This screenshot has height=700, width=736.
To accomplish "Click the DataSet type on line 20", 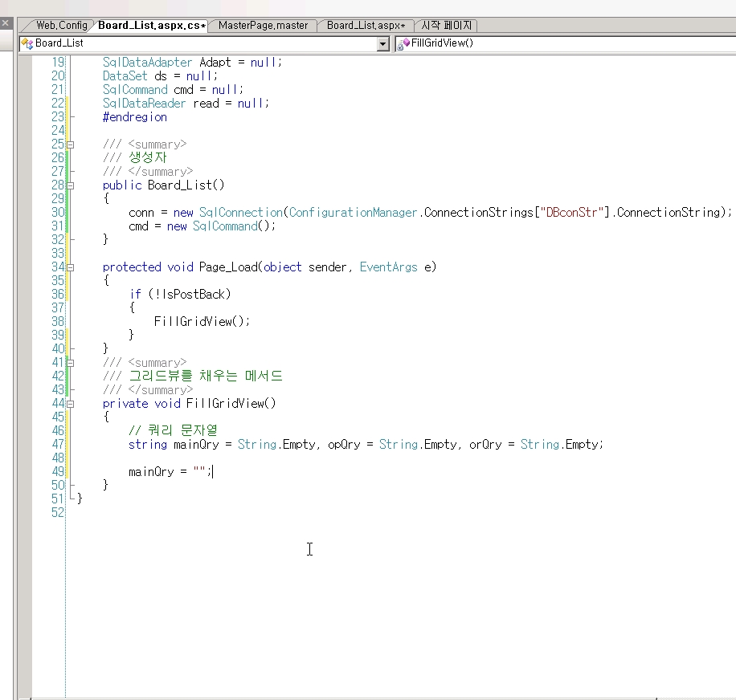I will [125, 76].
